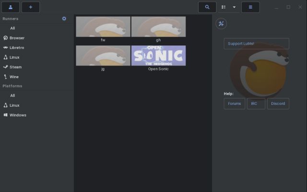Show All under Runners
Viewport: 307px width, 192px height.
tap(12, 28)
